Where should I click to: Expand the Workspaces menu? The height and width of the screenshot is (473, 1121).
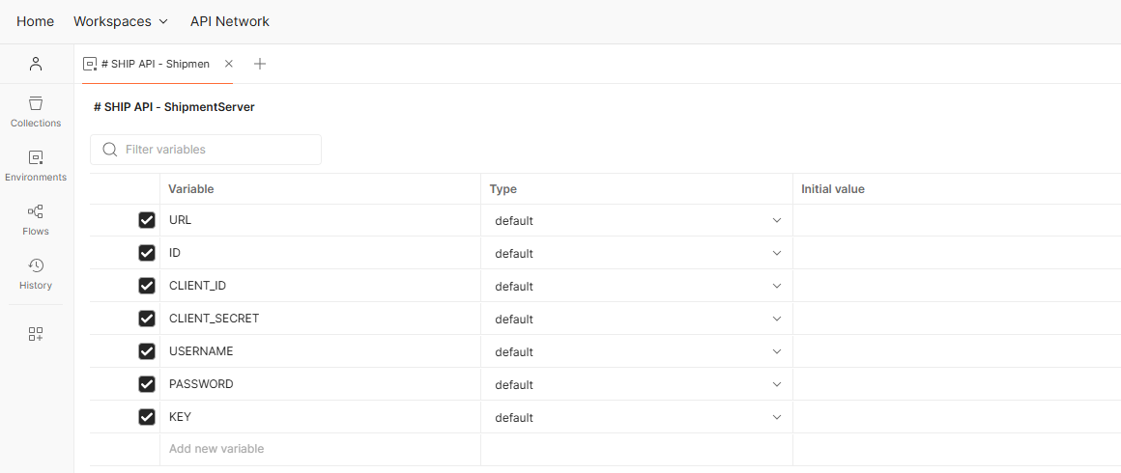click(x=121, y=21)
